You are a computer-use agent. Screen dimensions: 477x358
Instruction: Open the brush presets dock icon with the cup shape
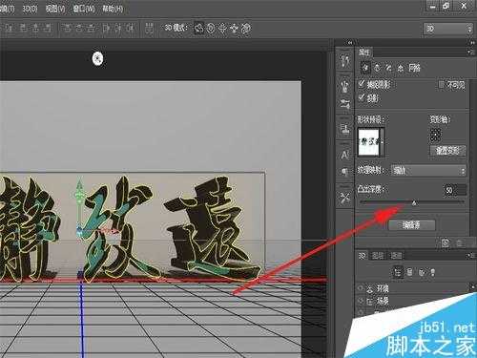click(344, 86)
